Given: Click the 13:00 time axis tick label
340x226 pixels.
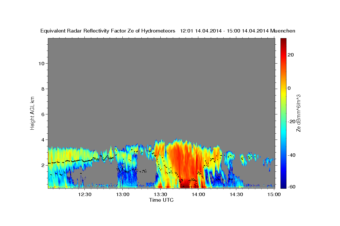Looking at the screenshot, I should tap(122, 195).
